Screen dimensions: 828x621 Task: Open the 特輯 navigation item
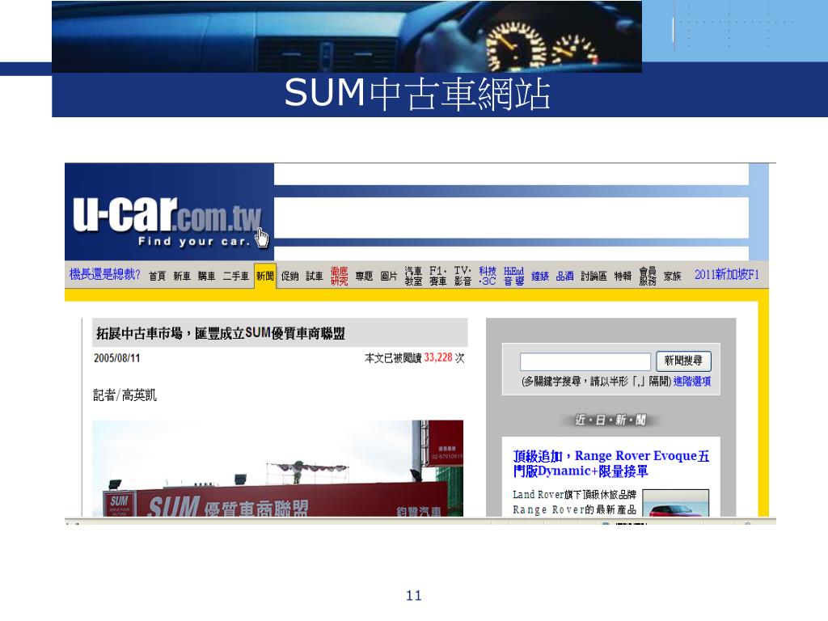click(x=623, y=277)
